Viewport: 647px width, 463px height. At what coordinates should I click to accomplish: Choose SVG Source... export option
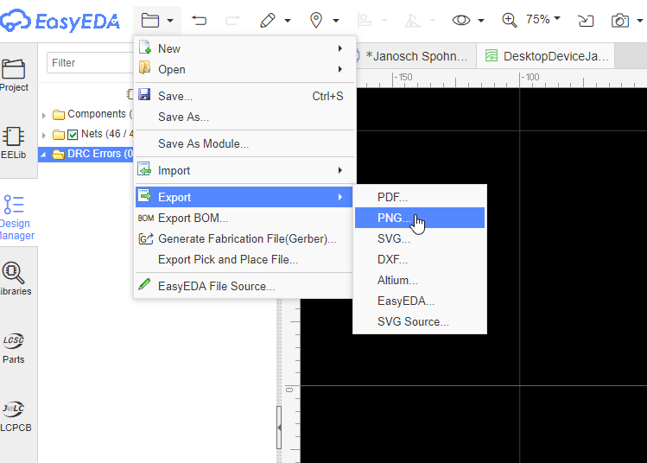click(x=420, y=321)
